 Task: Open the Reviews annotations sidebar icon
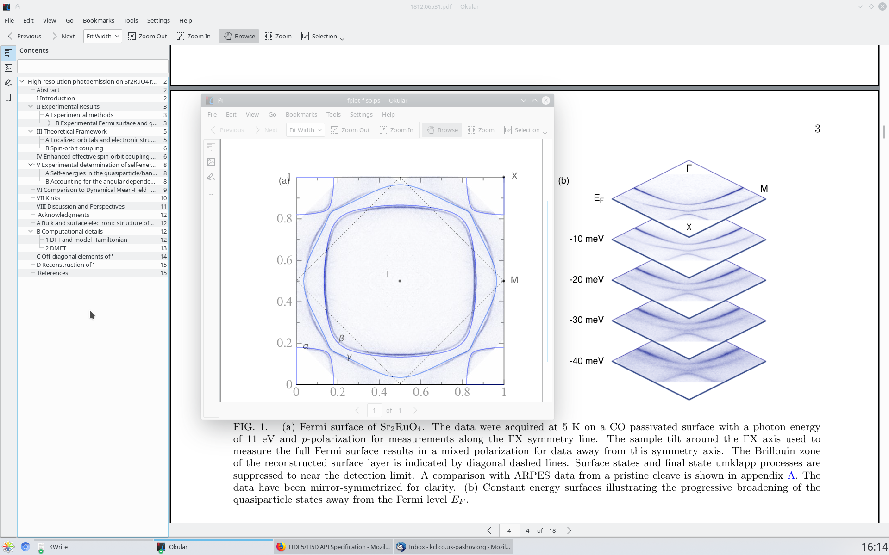point(8,83)
